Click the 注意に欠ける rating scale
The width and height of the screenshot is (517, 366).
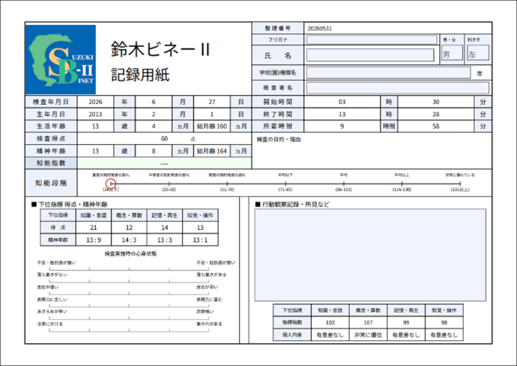pos(129,330)
